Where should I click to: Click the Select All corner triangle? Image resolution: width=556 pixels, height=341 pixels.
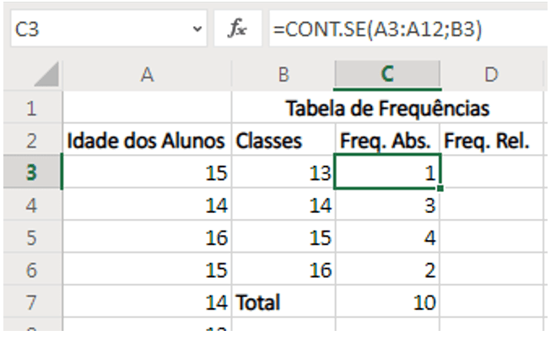(47, 77)
